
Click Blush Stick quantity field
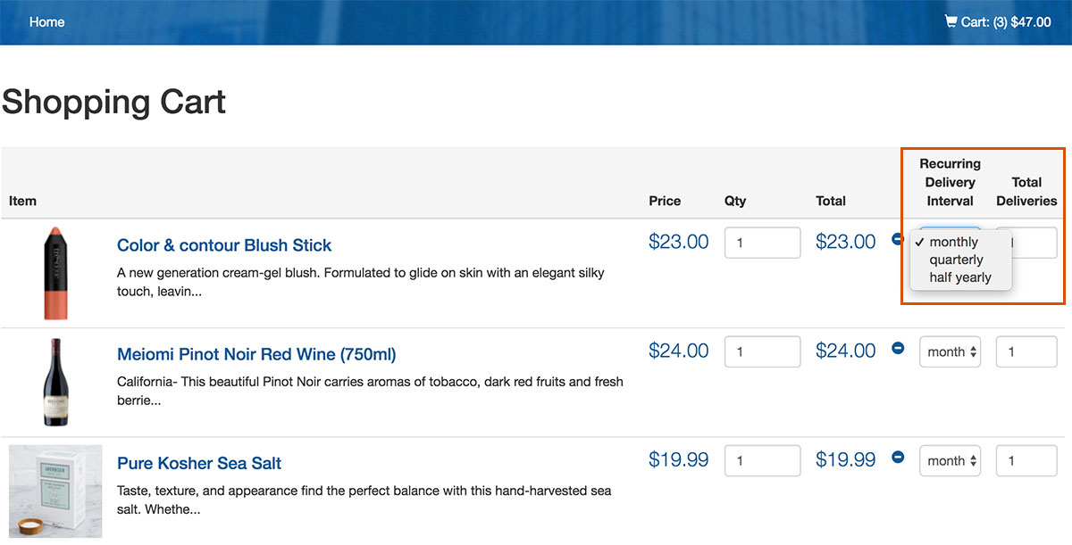point(762,243)
